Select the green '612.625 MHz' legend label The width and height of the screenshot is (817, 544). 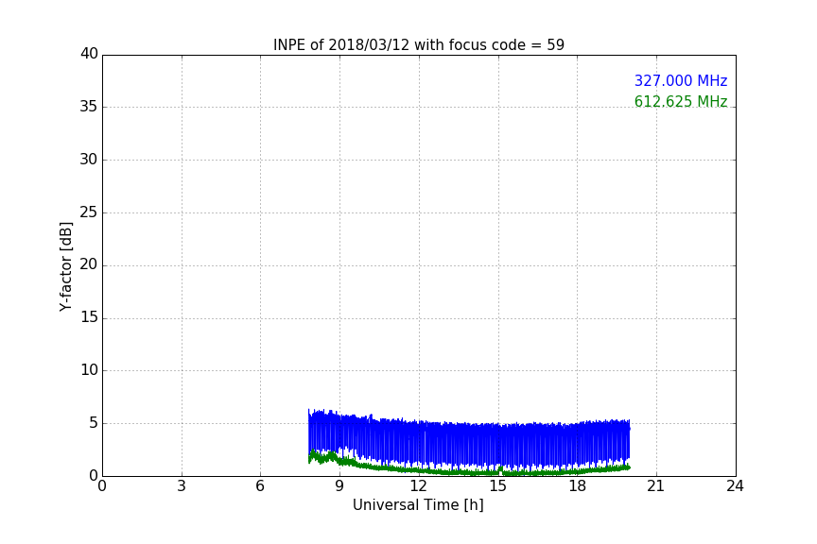pyautogui.click(x=681, y=101)
